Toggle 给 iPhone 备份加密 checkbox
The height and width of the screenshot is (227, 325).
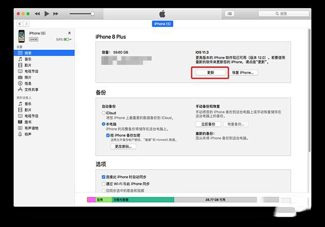coord(108,136)
